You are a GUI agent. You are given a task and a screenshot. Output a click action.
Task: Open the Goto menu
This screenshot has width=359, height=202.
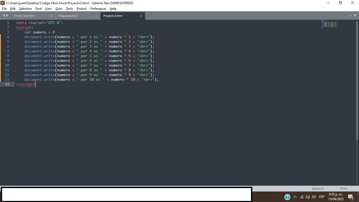pyautogui.click(x=59, y=9)
